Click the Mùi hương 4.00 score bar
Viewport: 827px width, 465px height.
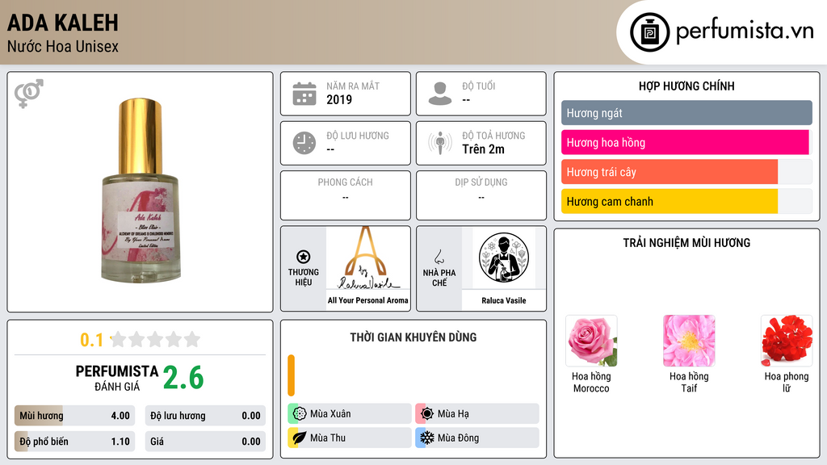(x=74, y=416)
